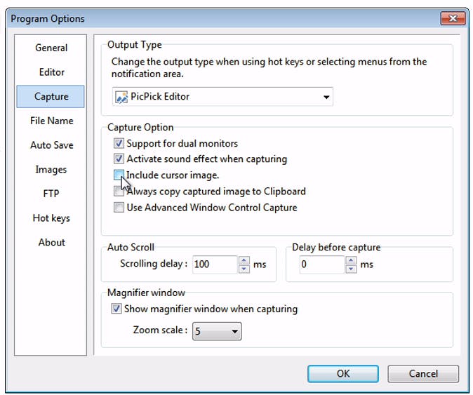
Task: Close the Program Options dialog
Action: coord(453,18)
